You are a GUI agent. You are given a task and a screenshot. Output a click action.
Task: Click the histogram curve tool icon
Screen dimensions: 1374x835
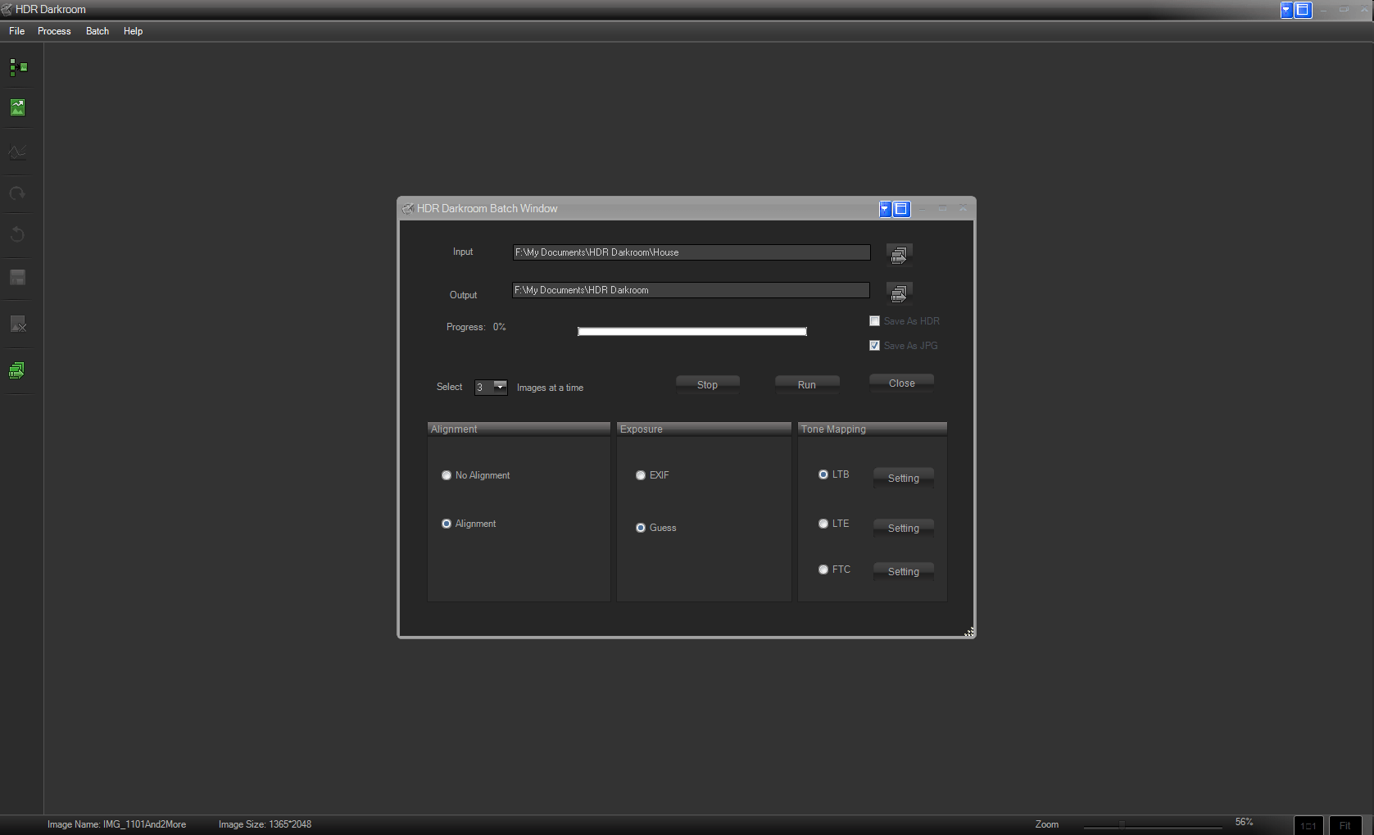[x=17, y=152]
